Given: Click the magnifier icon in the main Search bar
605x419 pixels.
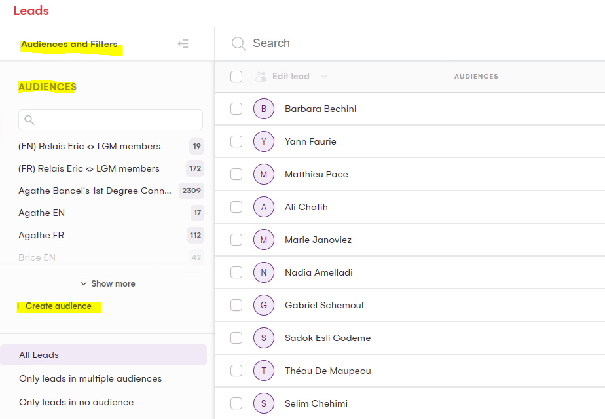Looking at the screenshot, I should [239, 43].
